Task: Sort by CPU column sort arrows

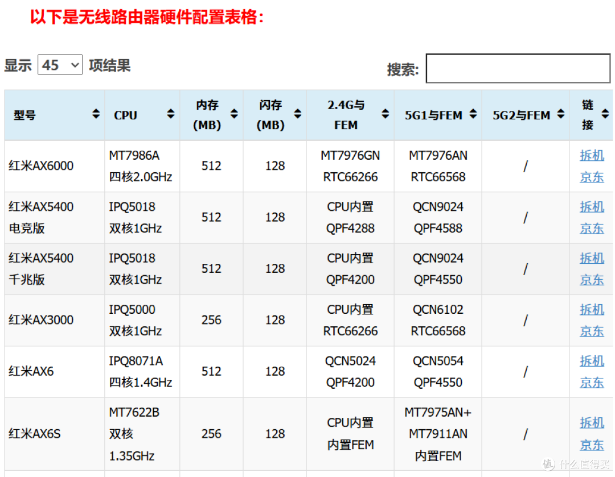Action: pos(171,114)
